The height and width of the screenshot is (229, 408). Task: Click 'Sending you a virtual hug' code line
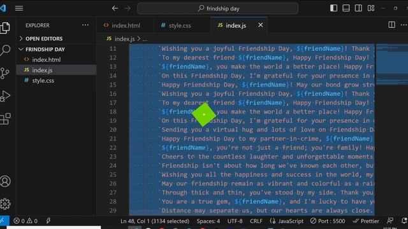(266, 130)
